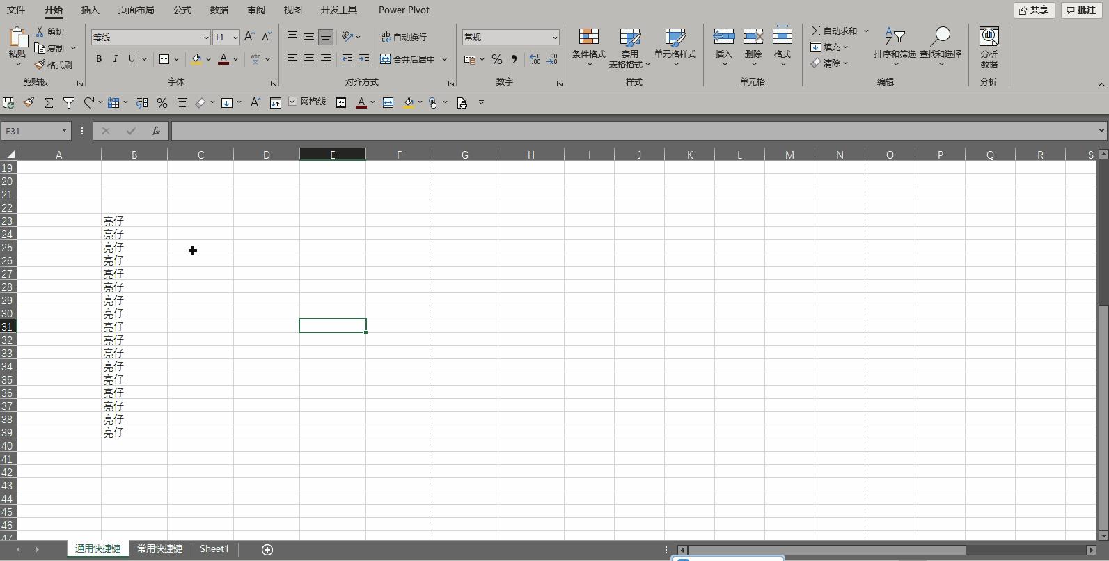Screen dimensions: 1109x561
Task: Activate the Format Painter (格式刷) brush
Action: tap(54, 65)
